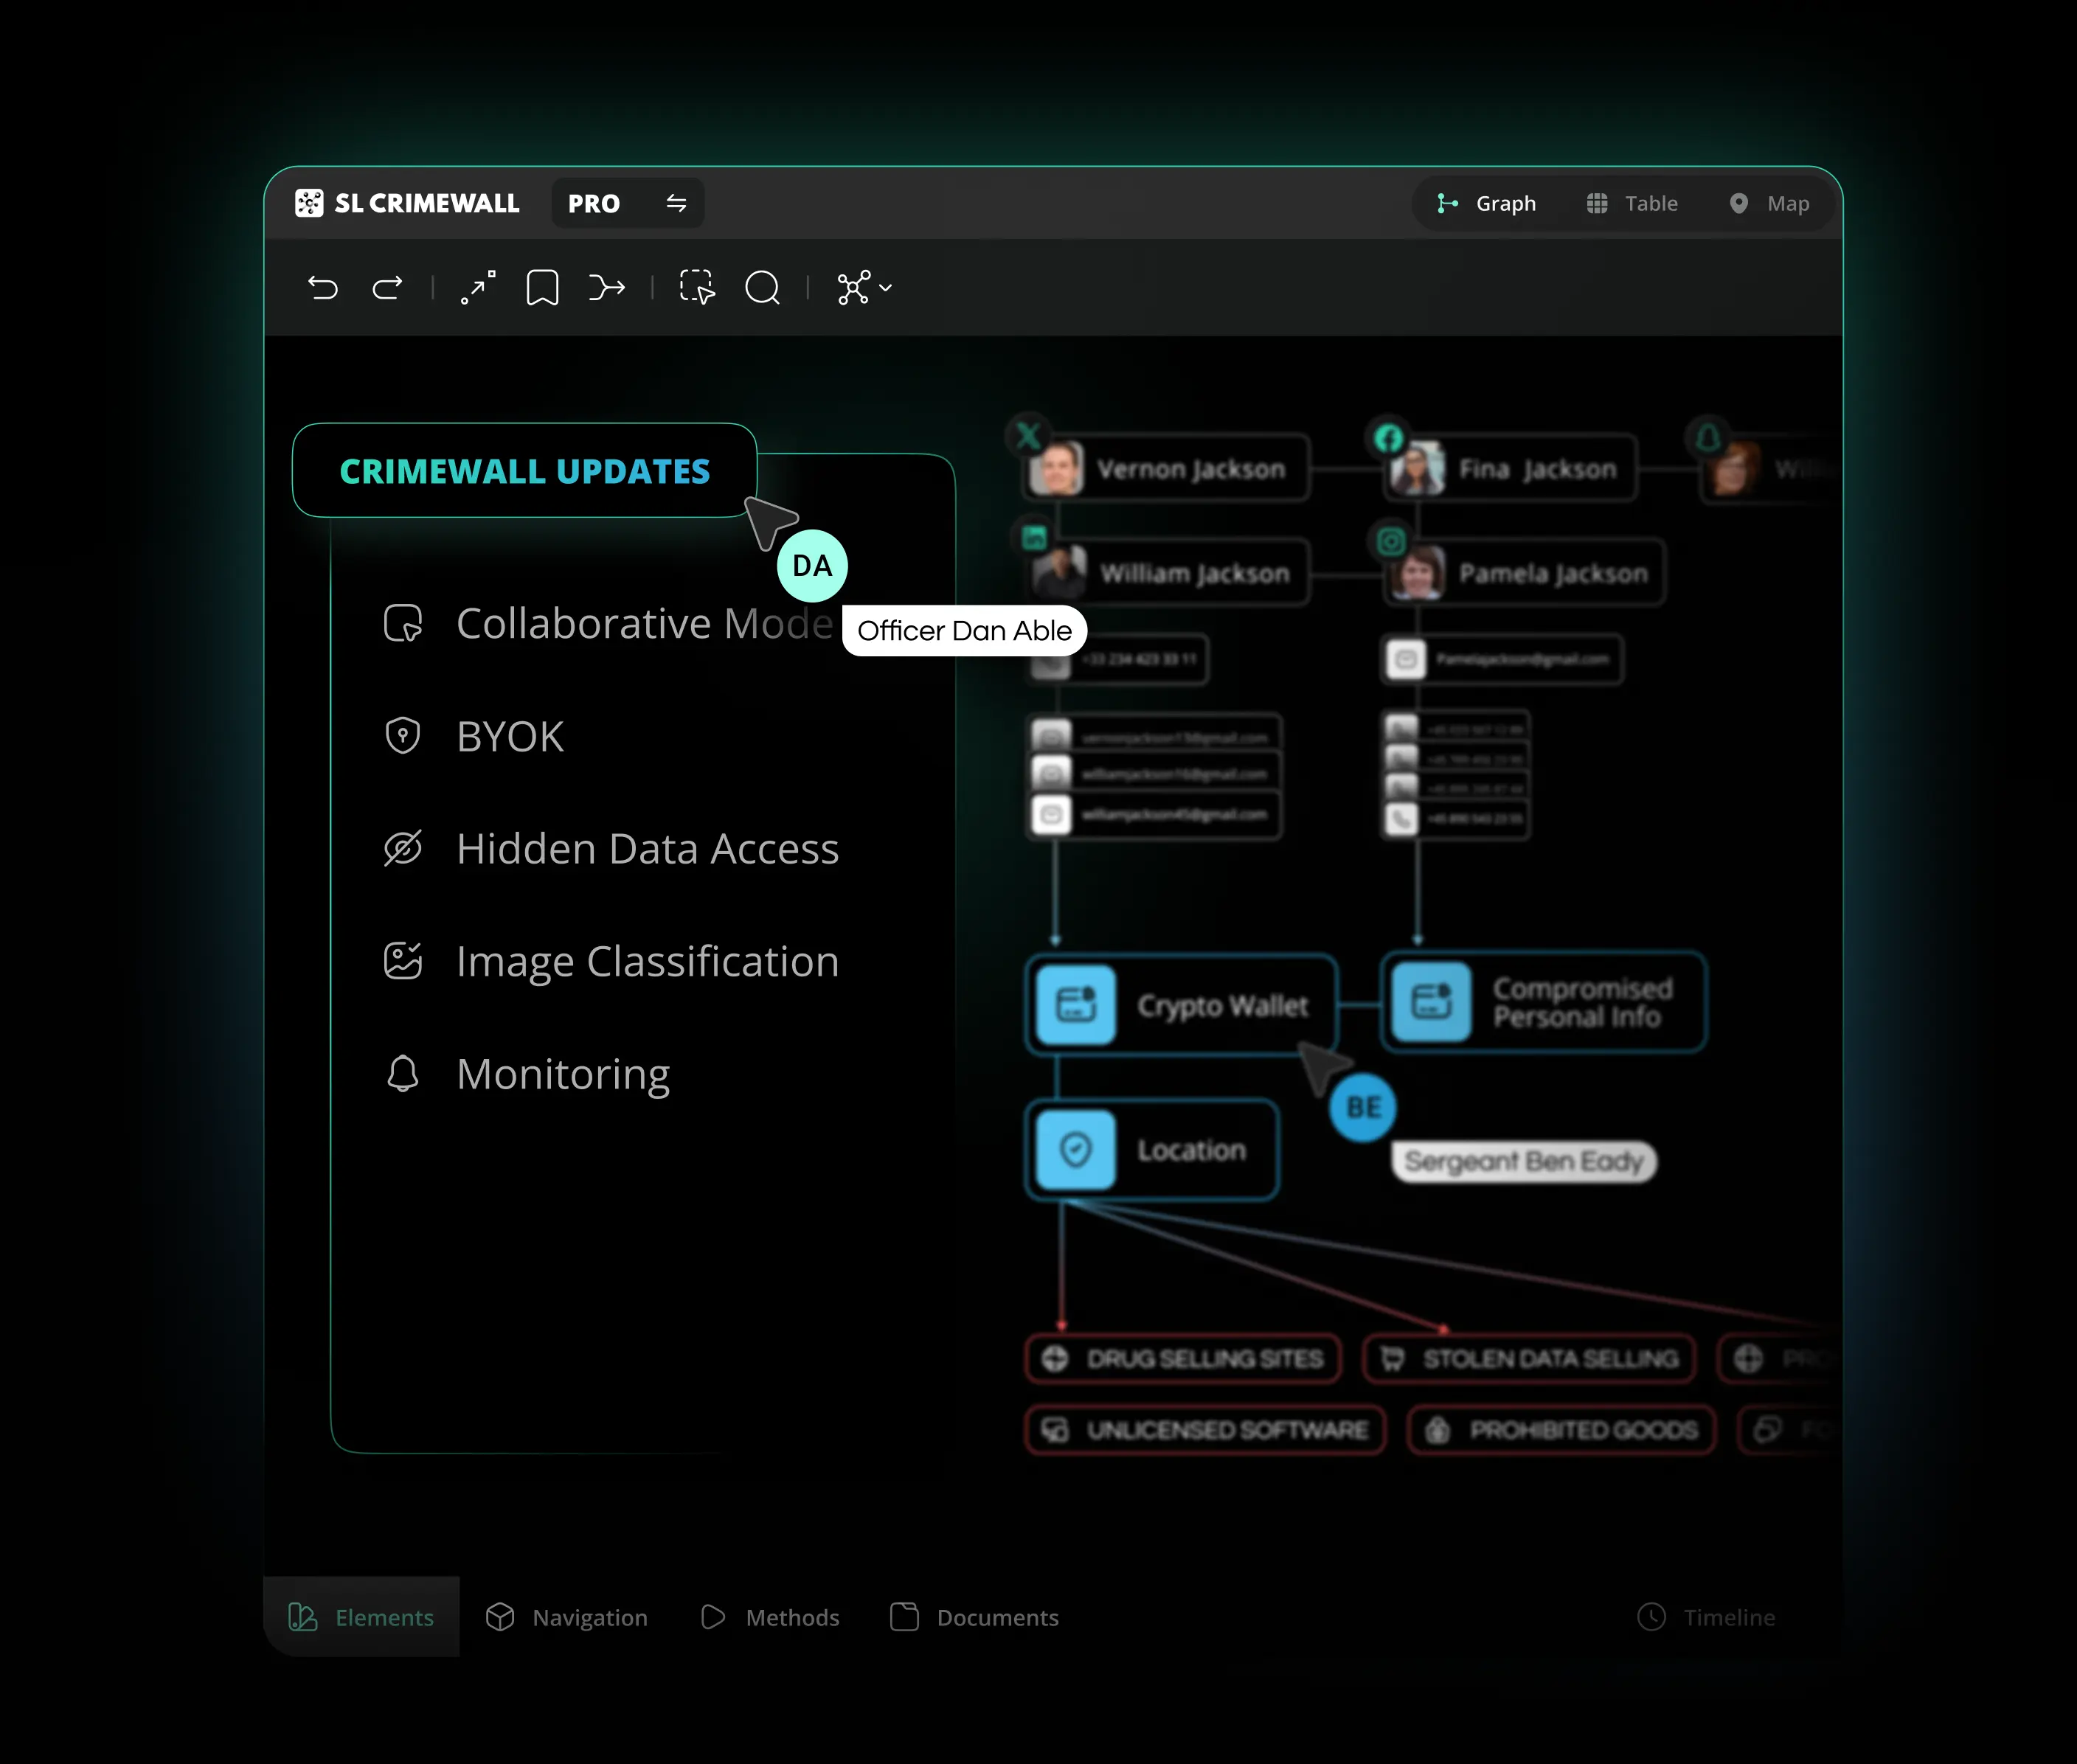
Task: Click the Crypto Wallet graph node
Action: click(1181, 1004)
